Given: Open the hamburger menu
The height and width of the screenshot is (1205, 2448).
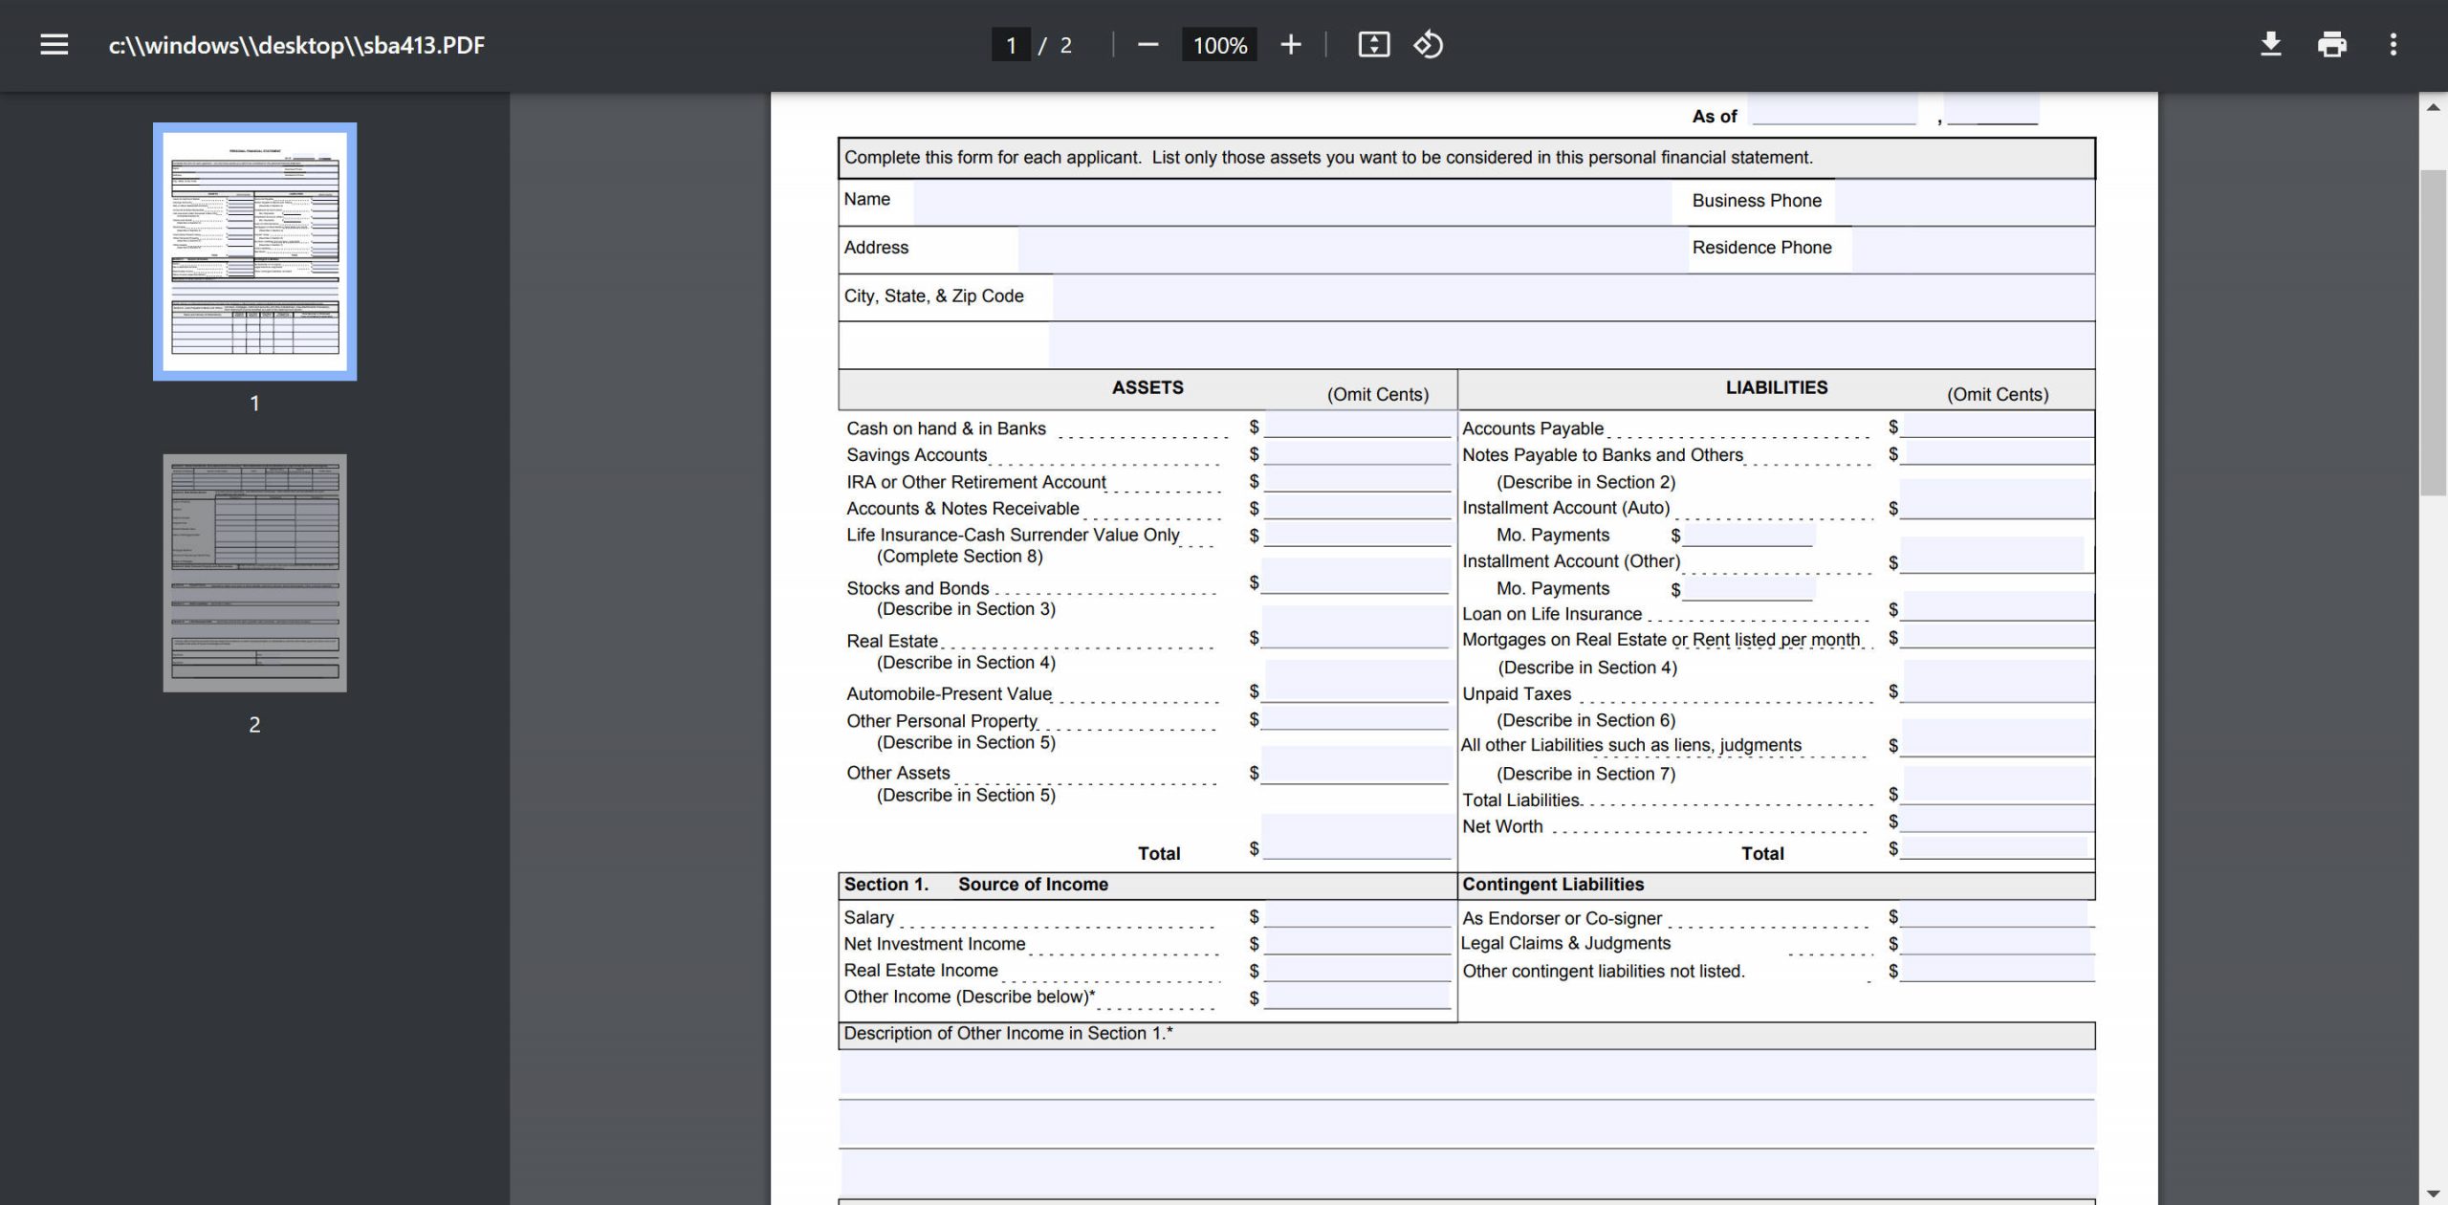Looking at the screenshot, I should 55,45.
